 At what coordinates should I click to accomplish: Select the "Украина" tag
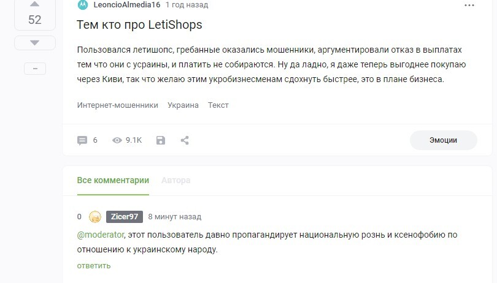point(183,105)
